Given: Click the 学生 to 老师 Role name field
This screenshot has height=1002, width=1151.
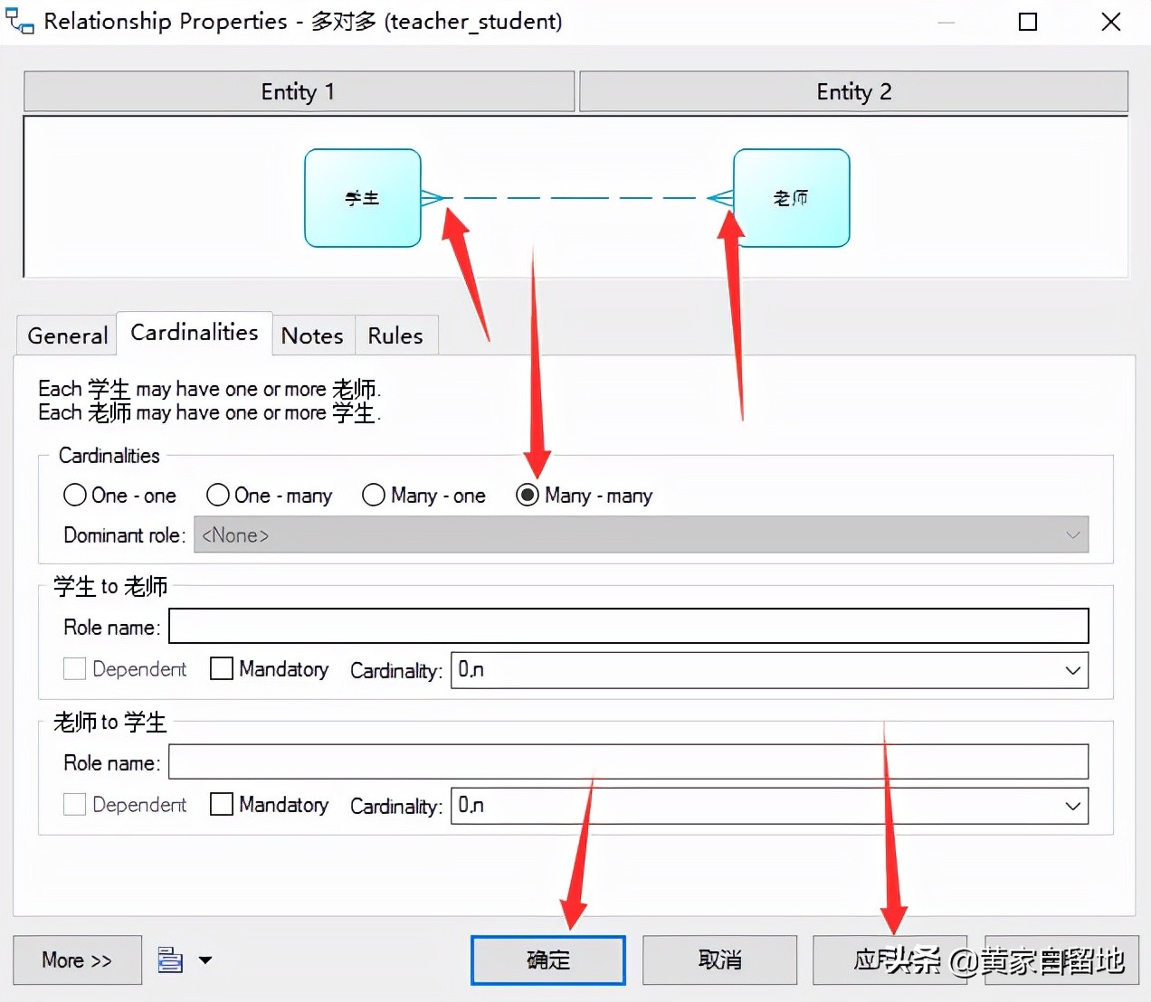Looking at the screenshot, I should tap(628, 626).
